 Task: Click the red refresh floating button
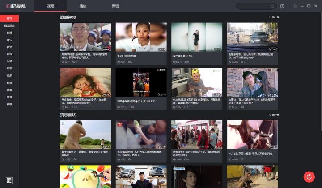309,177
